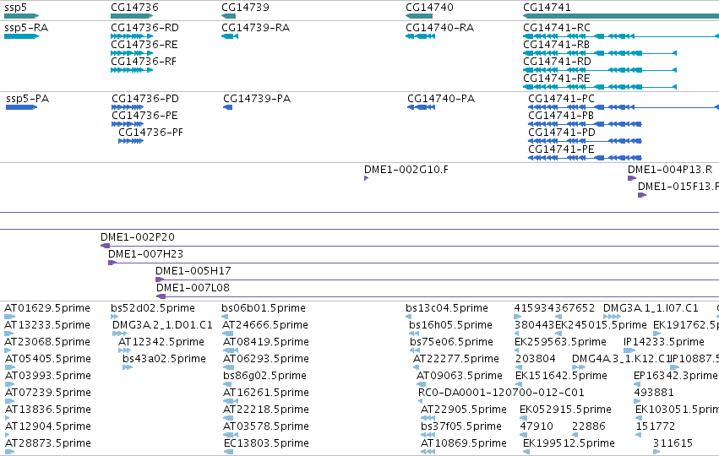Select EST DMG3A1_1.I07.C1
The width and height of the screenshot is (719, 456).
(651, 308)
